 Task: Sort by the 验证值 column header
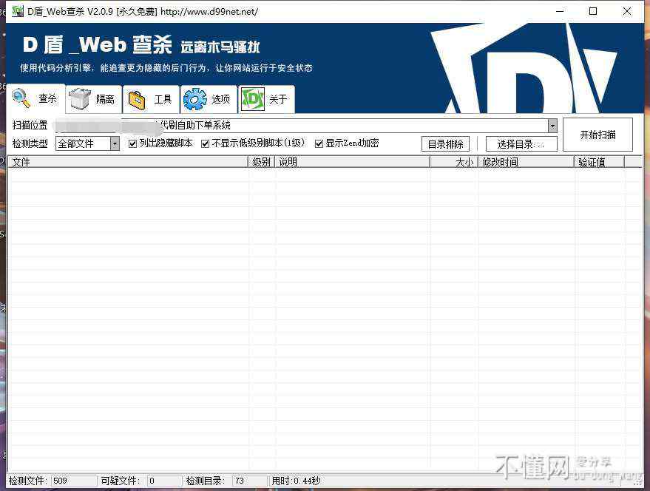[x=600, y=162]
